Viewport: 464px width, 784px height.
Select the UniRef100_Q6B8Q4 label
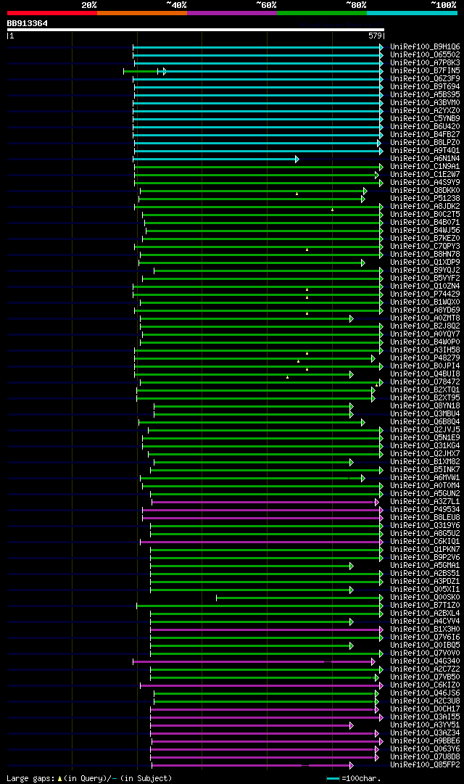(425, 422)
